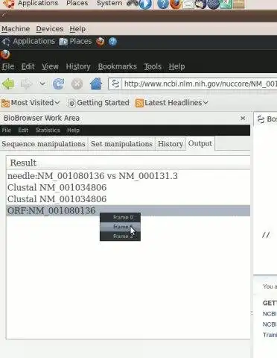Screen dimensions: 277x358
Task: Select the second Clustal NM_001034806 result
Action: tap(128, 199)
